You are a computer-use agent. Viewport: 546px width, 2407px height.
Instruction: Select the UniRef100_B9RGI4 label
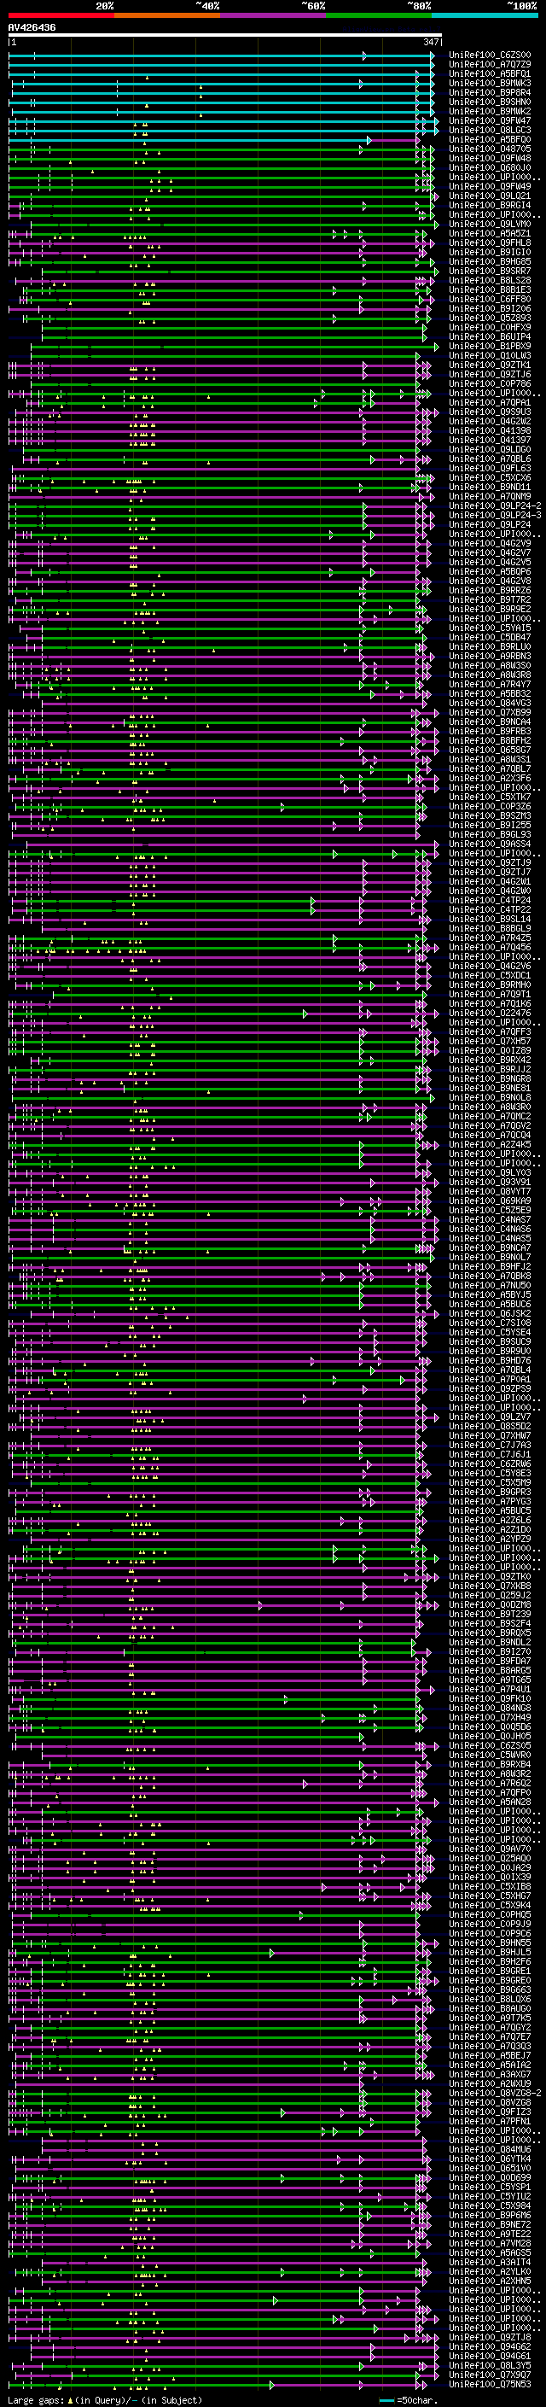click(490, 206)
